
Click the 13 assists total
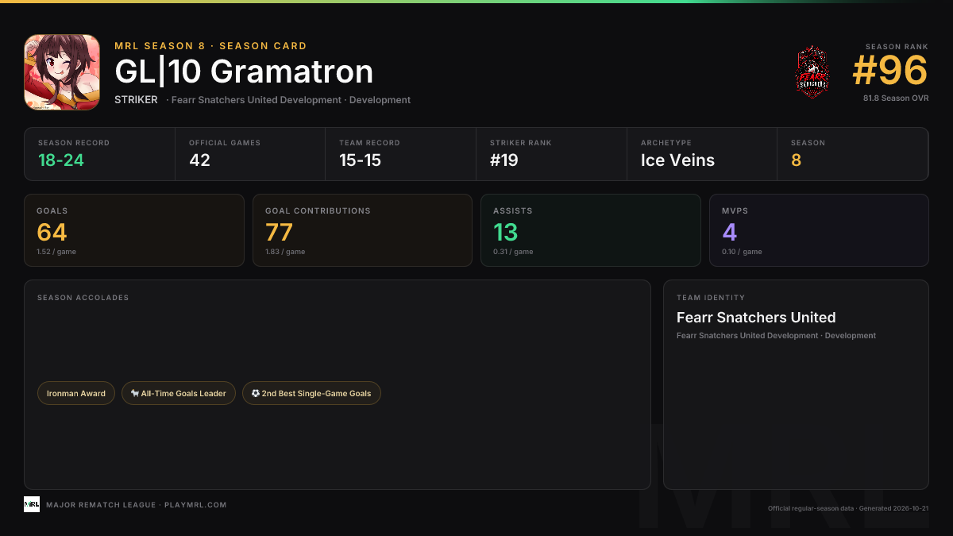(x=506, y=232)
